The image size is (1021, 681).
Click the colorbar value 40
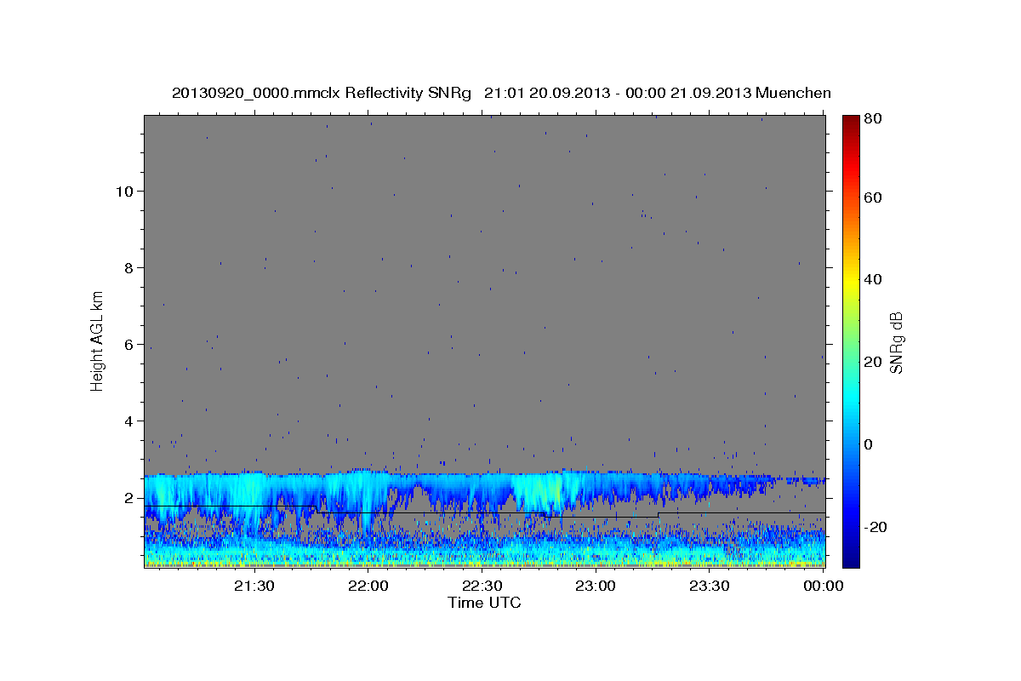pyautogui.click(x=875, y=279)
